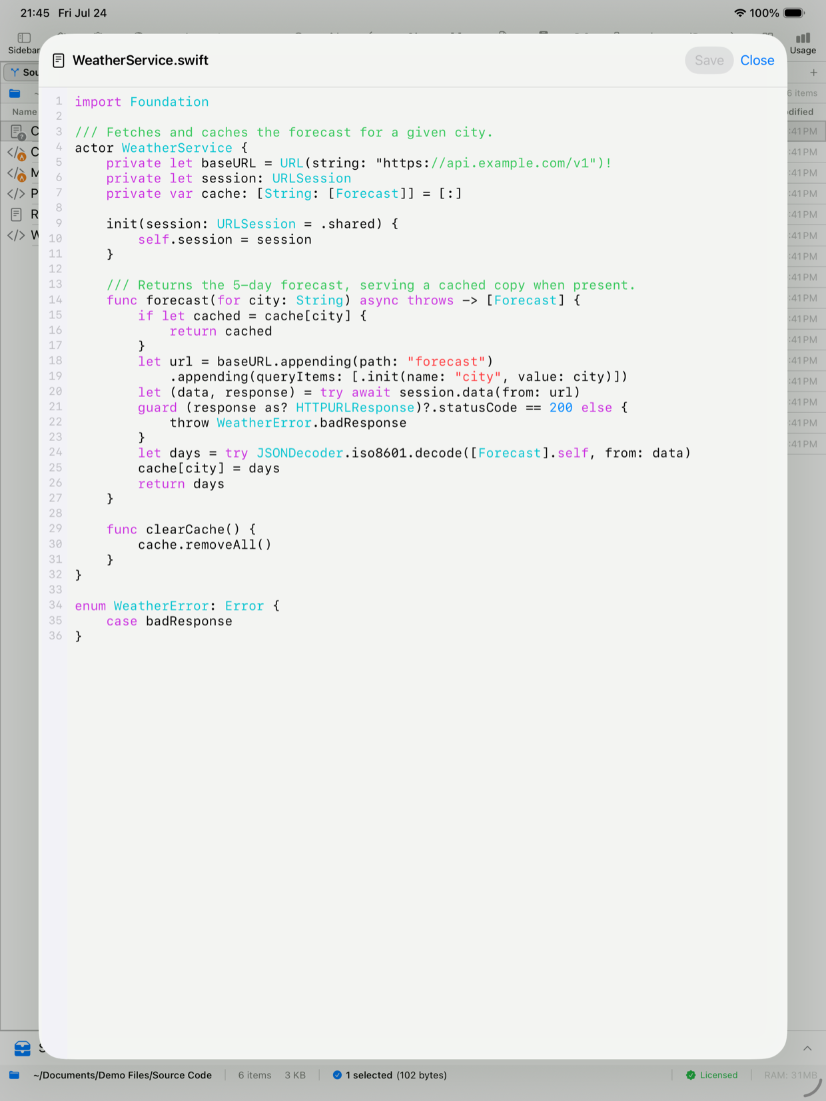The image size is (826, 1101).
Task: Click the 'func forecast(for city: String)' line
Action: [343, 300]
